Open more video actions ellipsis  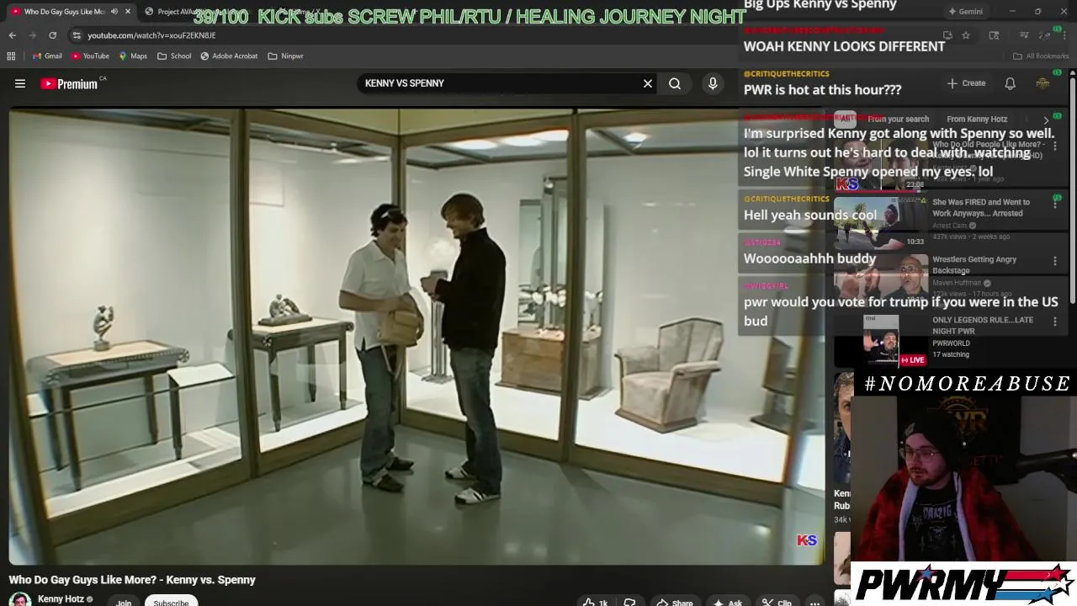click(x=814, y=602)
